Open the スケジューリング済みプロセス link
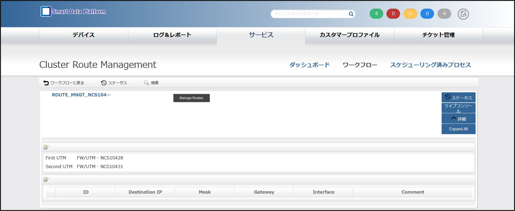 pos(431,65)
